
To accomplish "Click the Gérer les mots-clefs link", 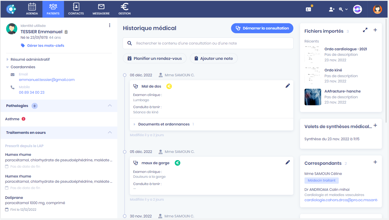I will (45, 46).
